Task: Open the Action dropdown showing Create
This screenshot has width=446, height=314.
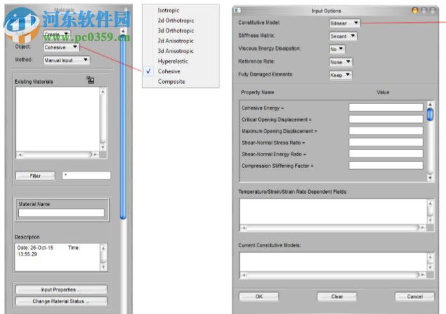Action: [57, 34]
